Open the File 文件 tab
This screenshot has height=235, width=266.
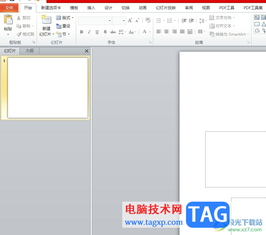[9, 8]
